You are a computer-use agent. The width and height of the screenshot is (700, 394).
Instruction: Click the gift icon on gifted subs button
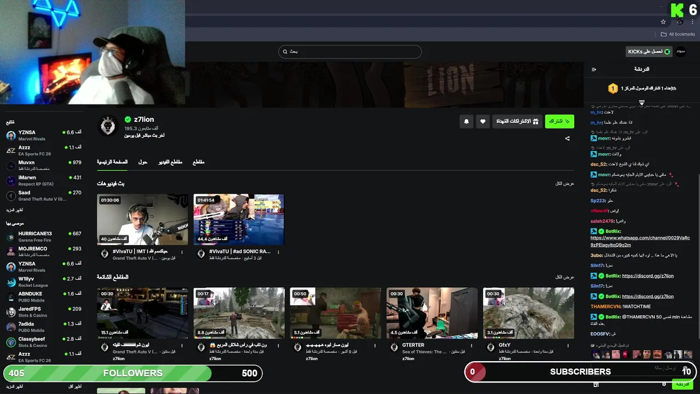tap(535, 121)
